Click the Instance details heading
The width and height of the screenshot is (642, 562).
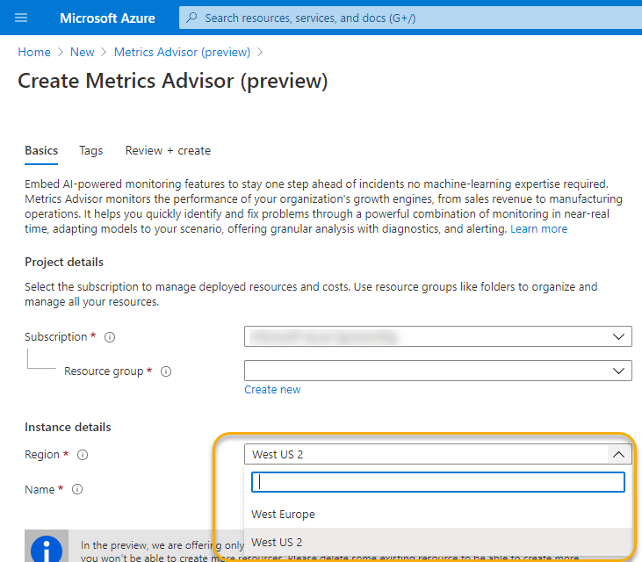68,428
